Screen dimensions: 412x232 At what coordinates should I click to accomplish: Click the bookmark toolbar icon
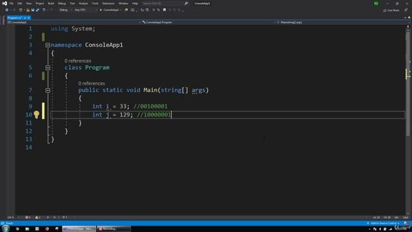(x=165, y=10)
